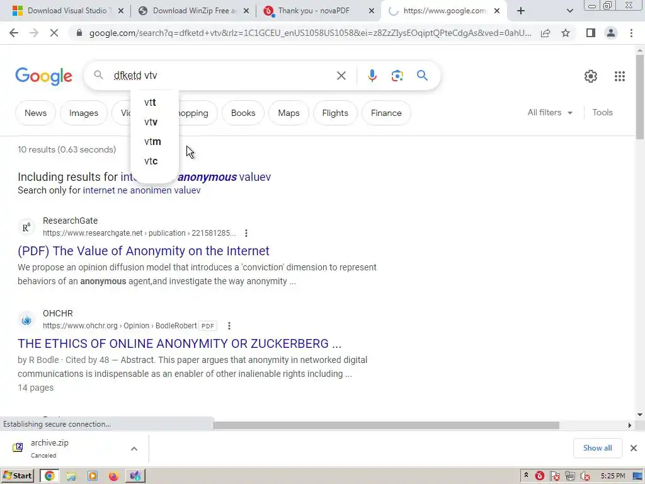
Task: Close the Download WinZip tab
Action: tap(246, 11)
